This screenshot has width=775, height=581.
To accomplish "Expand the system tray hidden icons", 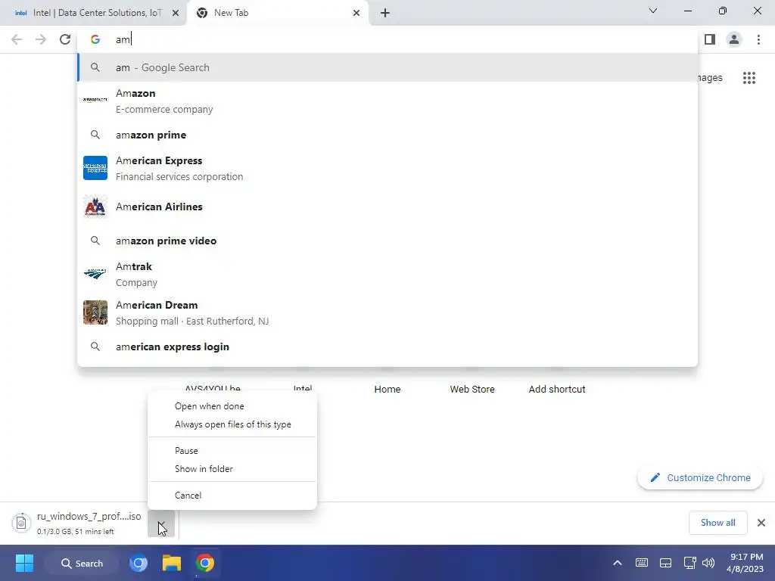I will [x=618, y=563].
